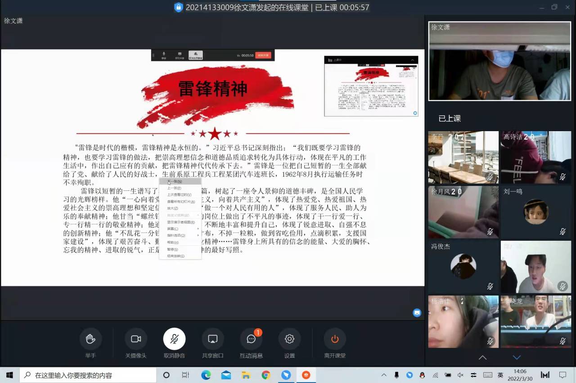
Task: Open Windows Task View button
Action: (x=185, y=375)
